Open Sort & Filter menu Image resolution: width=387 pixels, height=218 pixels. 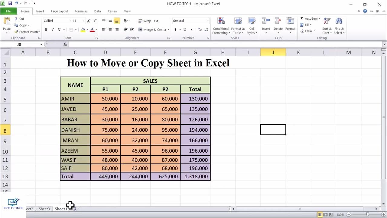click(x=327, y=26)
